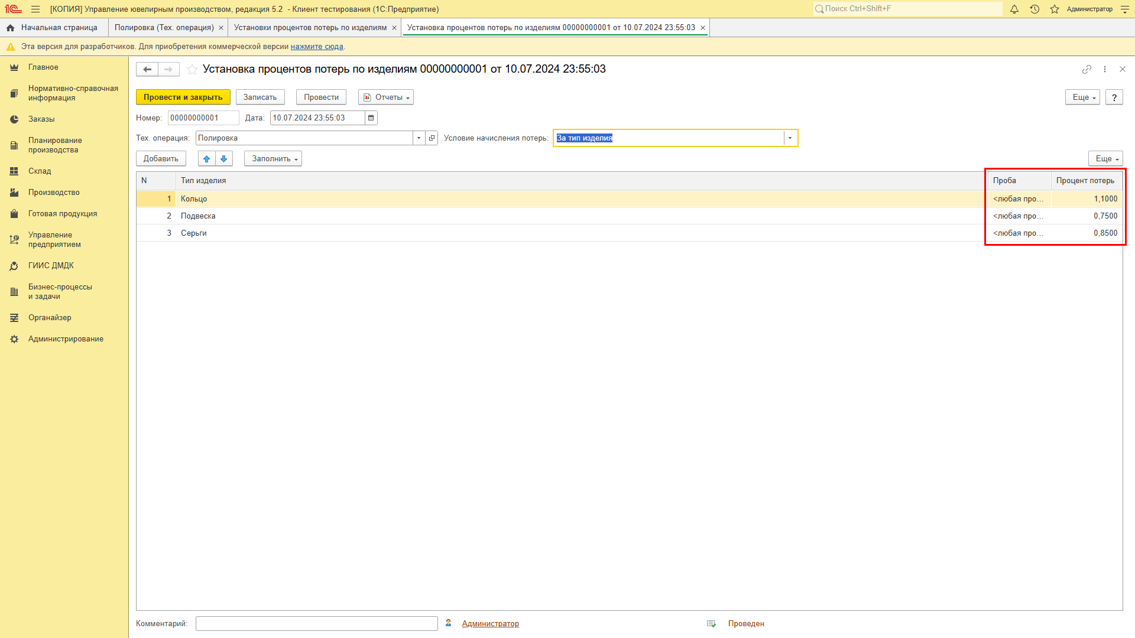
Task: Open favorites star in title bar
Action: pyautogui.click(x=1055, y=9)
